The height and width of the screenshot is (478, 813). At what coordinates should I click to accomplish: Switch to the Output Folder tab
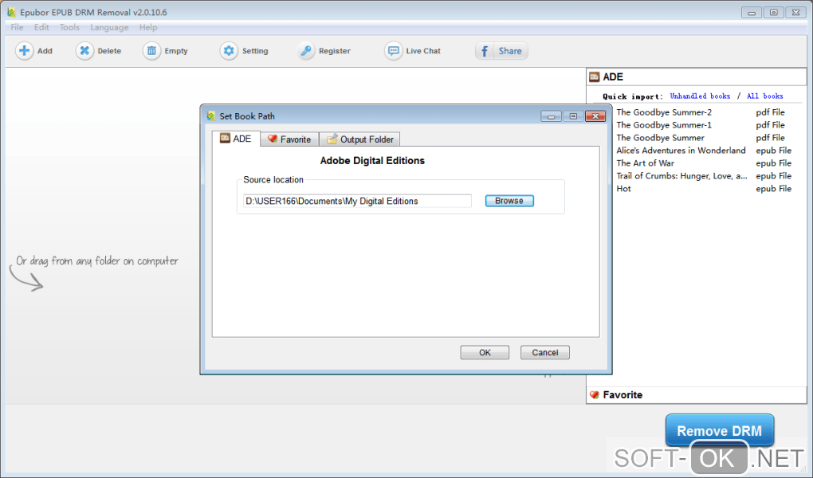[x=359, y=139]
